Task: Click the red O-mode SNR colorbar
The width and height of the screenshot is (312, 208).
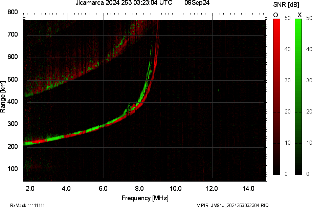Action: pos(276,97)
